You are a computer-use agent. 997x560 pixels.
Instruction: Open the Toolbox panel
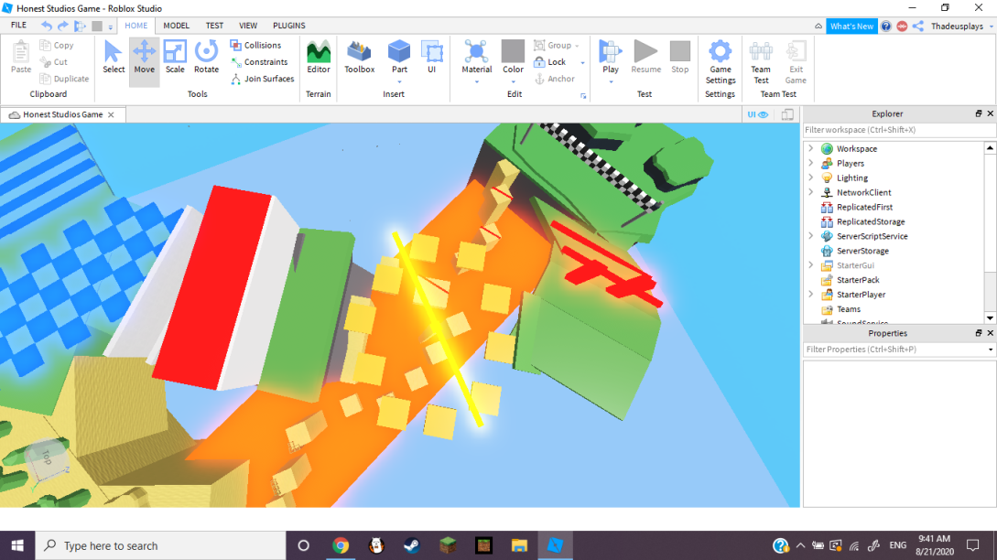(x=359, y=57)
